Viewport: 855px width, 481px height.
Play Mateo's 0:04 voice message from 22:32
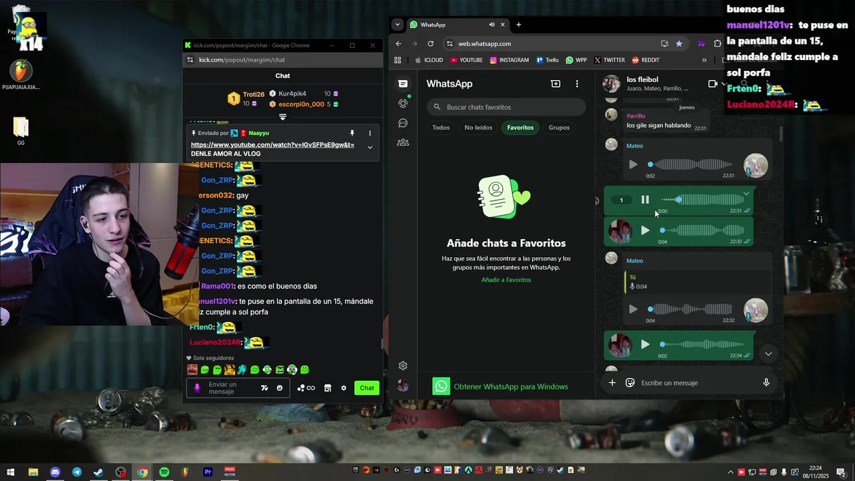click(x=633, y=309)
